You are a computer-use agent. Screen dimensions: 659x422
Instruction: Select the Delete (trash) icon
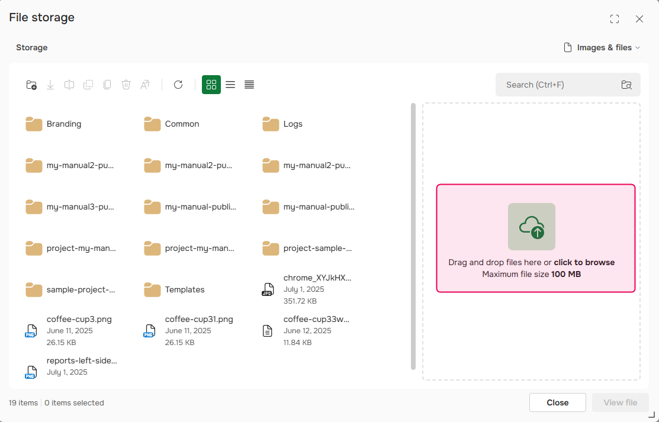tap(126, 85)
